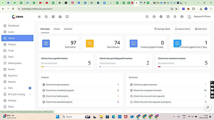214x120 pixels.
Task: Open the notifications bell icon
Action: [175, 17]
